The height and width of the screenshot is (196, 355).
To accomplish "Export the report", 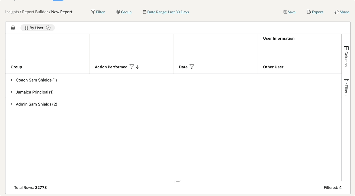I will tap(315, 12).
